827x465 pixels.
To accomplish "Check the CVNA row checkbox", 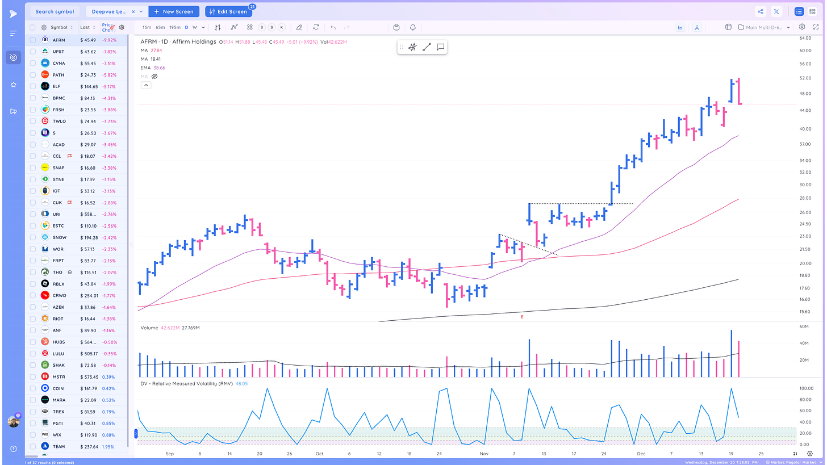I will tap(32, 63).
